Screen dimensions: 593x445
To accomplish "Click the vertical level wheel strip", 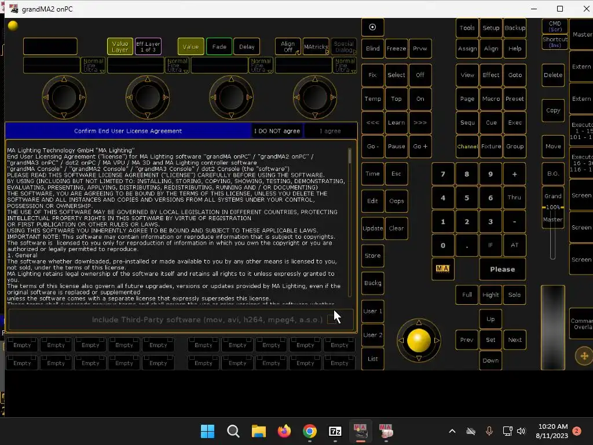I will click(552, 327).
